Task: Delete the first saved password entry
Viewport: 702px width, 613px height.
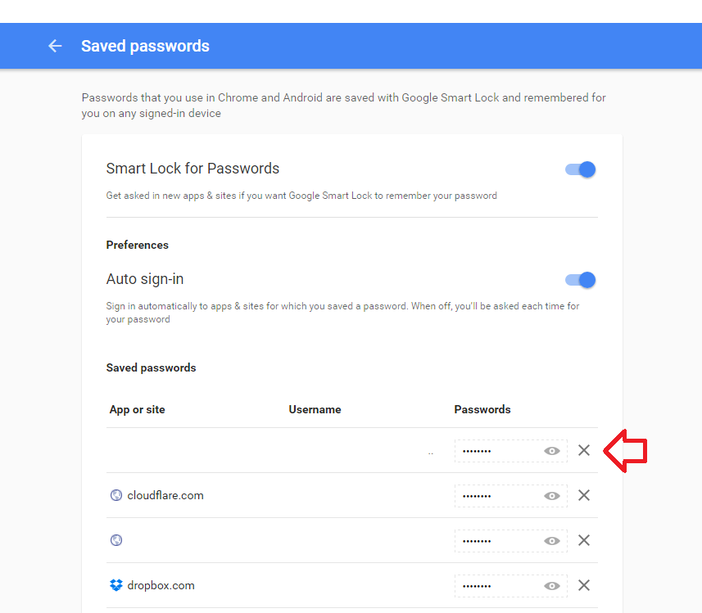Action: click(x=584, y=450)
